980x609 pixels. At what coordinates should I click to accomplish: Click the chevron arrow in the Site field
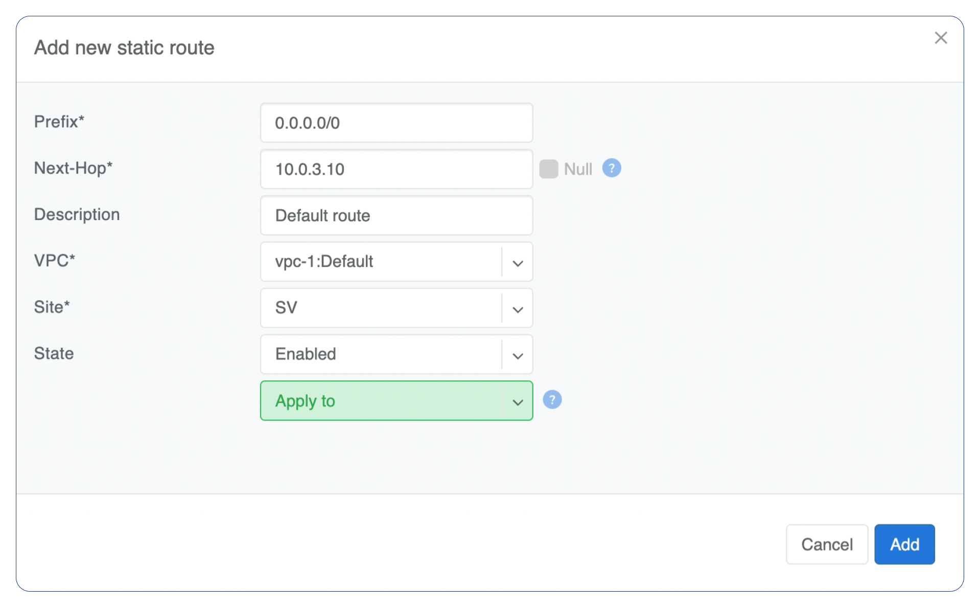[518, 309]
